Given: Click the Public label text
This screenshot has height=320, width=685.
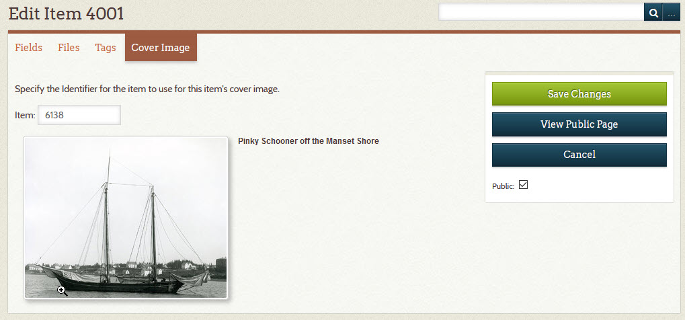Looking at the screenshot, I should (x=503, y=186).
